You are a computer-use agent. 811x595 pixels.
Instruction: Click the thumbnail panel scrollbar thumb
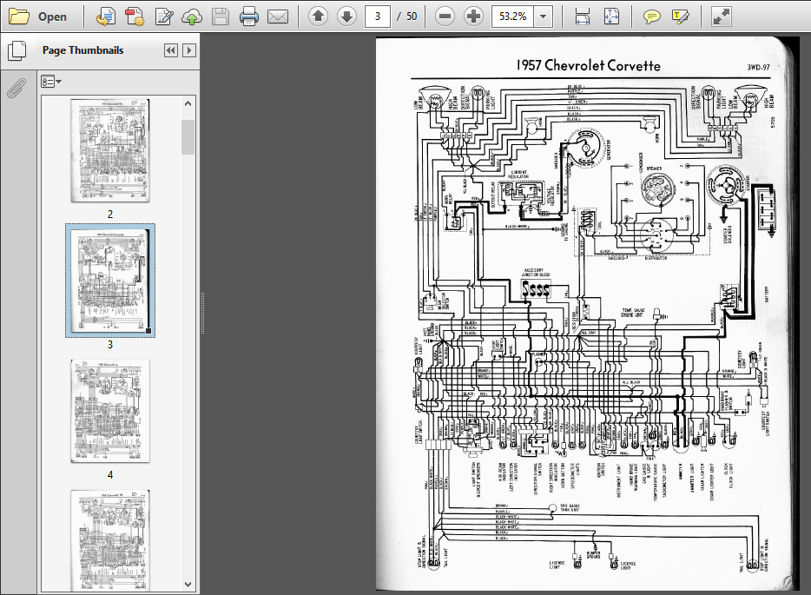point(188,137)
